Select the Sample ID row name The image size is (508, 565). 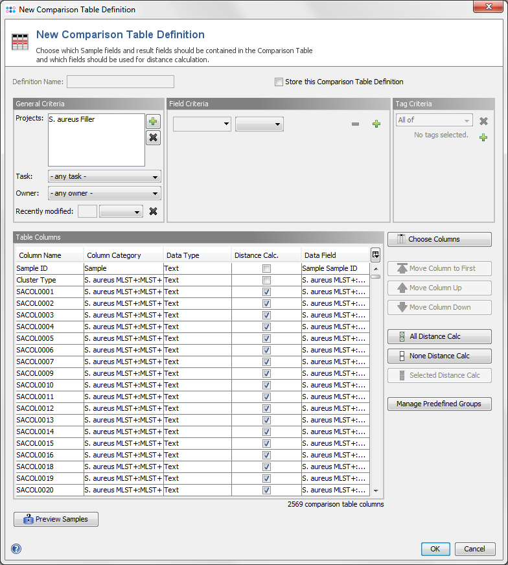click(32, 268)
